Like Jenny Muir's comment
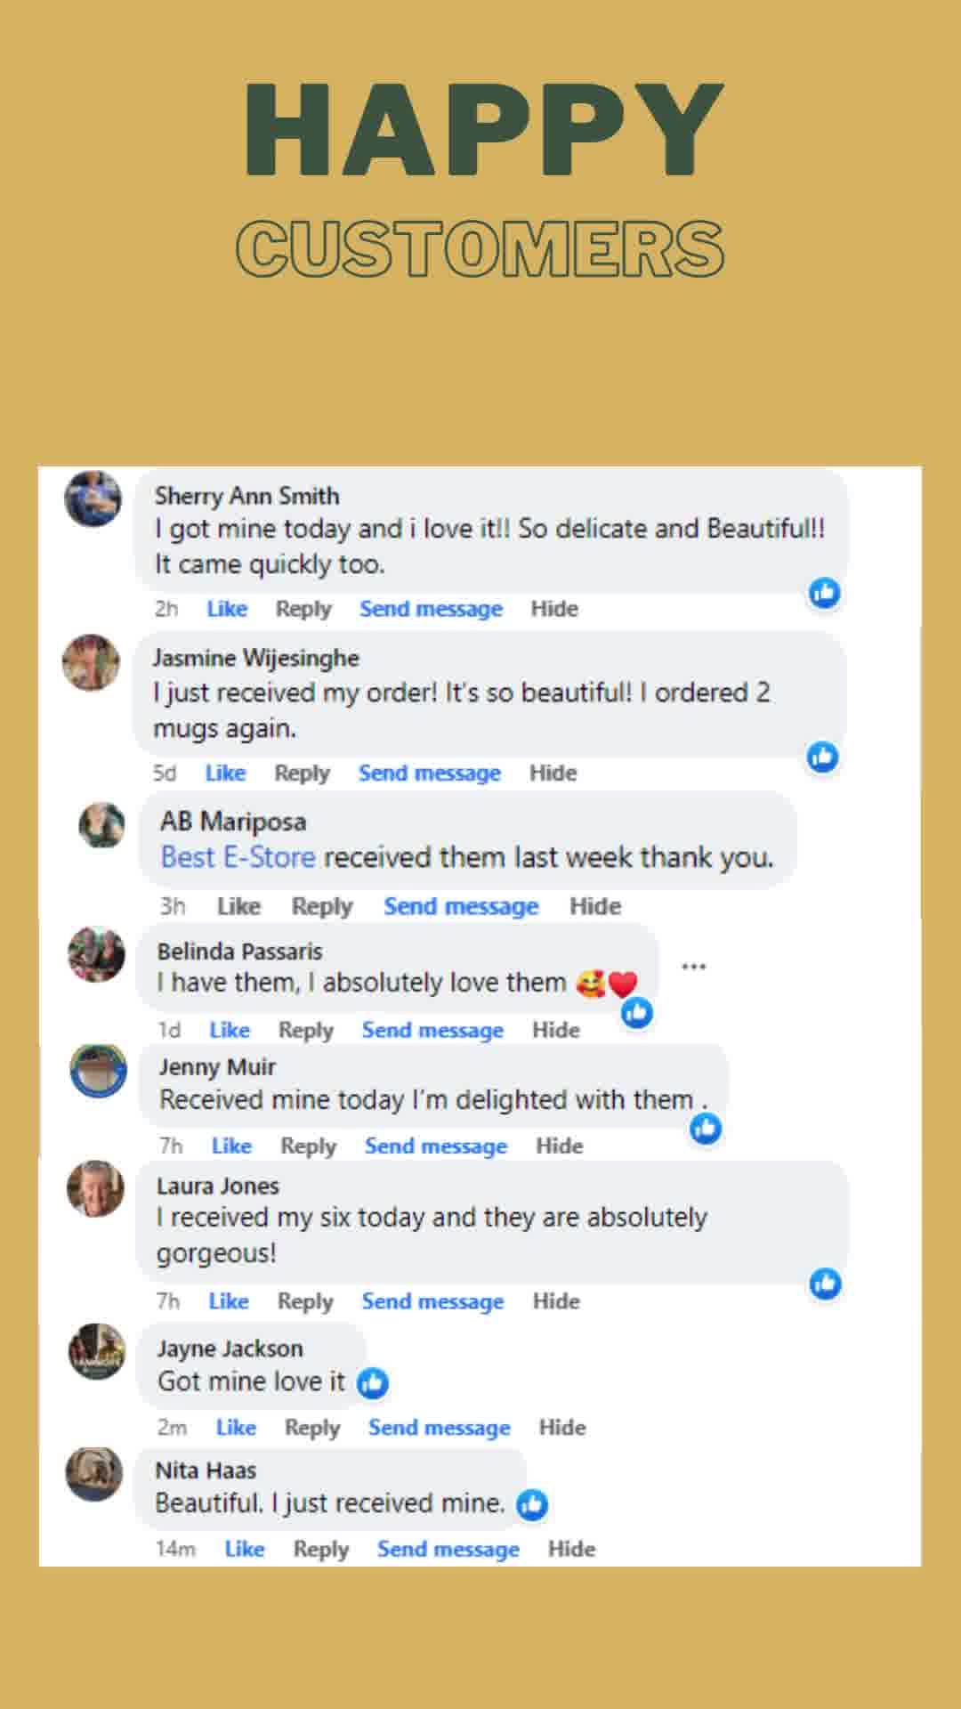 [x=231, y=1146]
